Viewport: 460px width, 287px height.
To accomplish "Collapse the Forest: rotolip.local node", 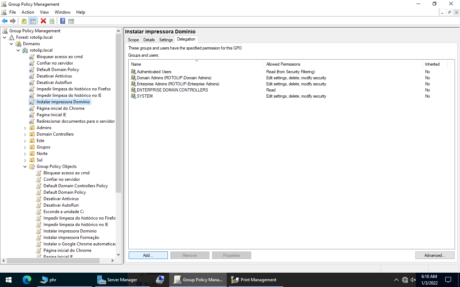I will pos(4,37).
